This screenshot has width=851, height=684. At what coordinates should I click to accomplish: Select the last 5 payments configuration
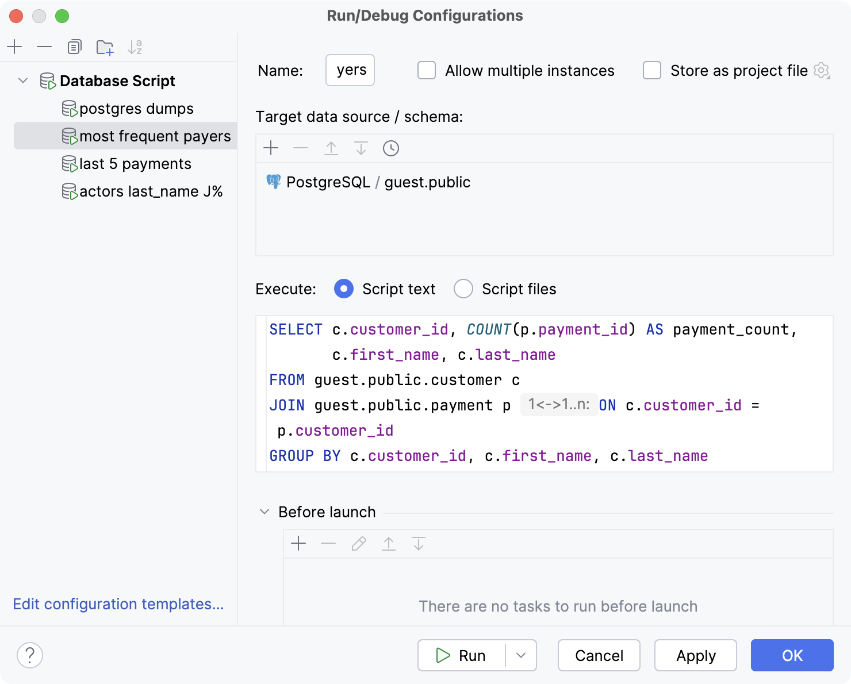[x=135, y=164]
